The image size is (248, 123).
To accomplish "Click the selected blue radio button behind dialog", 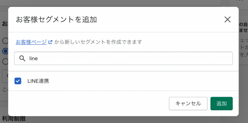I will click(x=5, y=51).
